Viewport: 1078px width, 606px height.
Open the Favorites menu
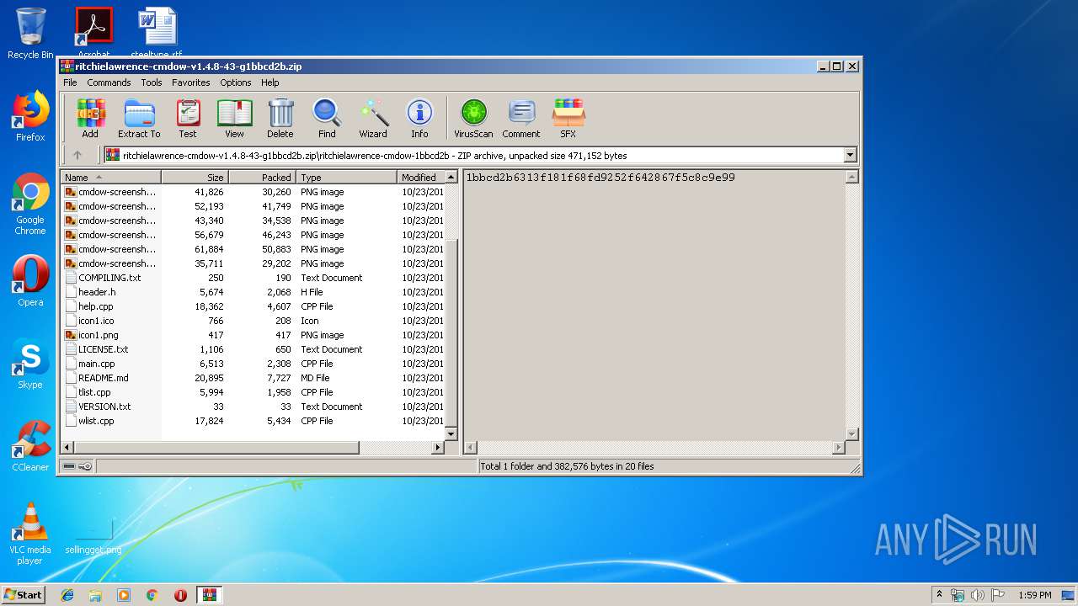tap(191, 82)
